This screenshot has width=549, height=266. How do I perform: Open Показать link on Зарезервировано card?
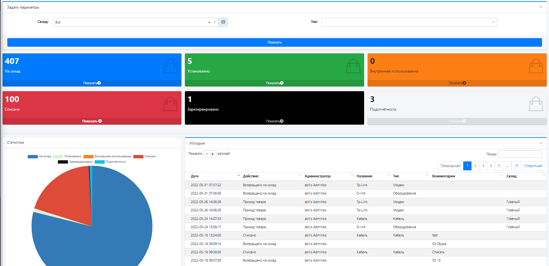tap(274, 121)
